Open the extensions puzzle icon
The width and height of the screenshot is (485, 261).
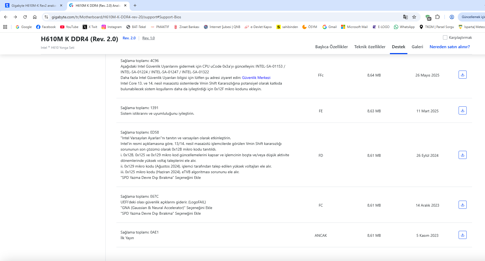pos(438,17)
